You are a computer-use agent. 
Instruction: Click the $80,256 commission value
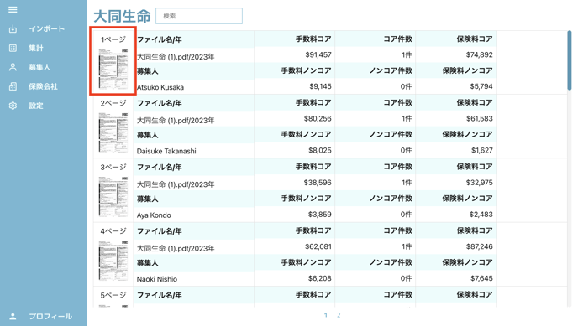318,119
